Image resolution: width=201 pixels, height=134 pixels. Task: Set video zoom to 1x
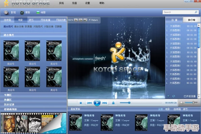point(76,20)
